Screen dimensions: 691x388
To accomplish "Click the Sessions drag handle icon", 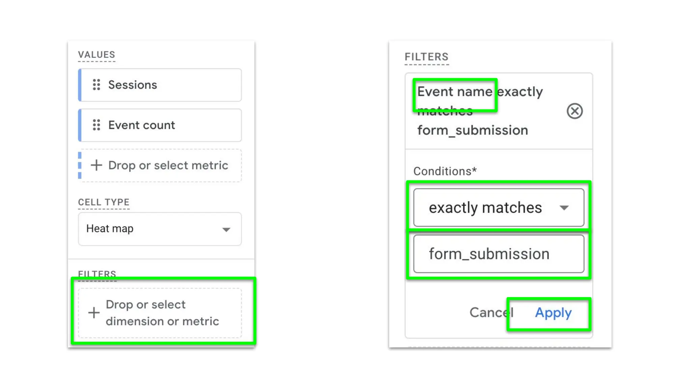I will pos(96,85).
